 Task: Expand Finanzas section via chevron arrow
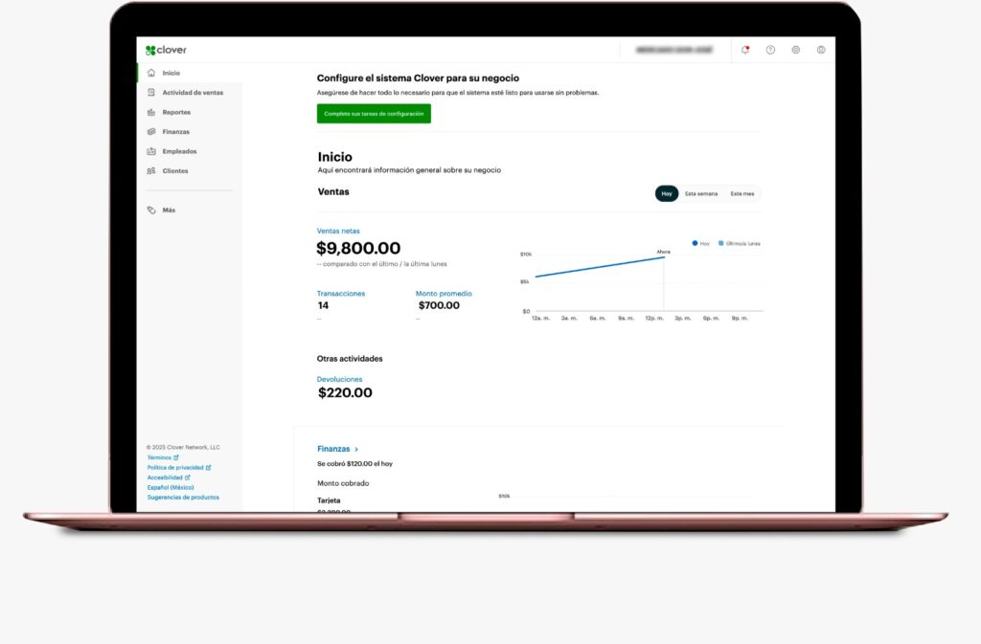(356, 449)
